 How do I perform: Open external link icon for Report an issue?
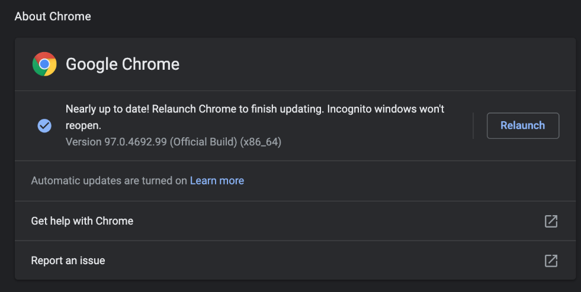click(x=551, y=261)
